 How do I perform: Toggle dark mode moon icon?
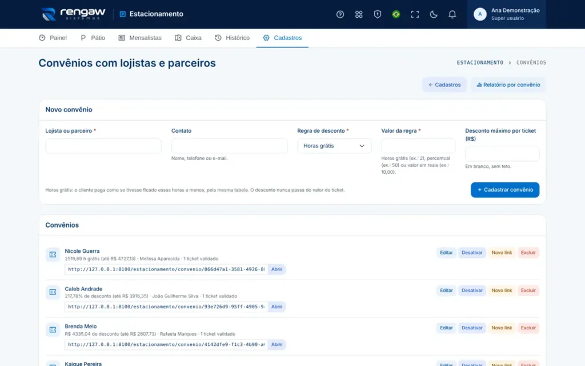433,14
